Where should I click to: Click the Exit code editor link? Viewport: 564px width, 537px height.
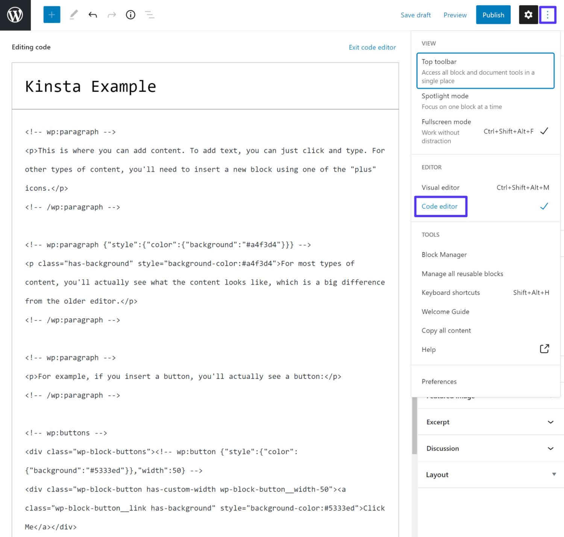tap(372, 47)
